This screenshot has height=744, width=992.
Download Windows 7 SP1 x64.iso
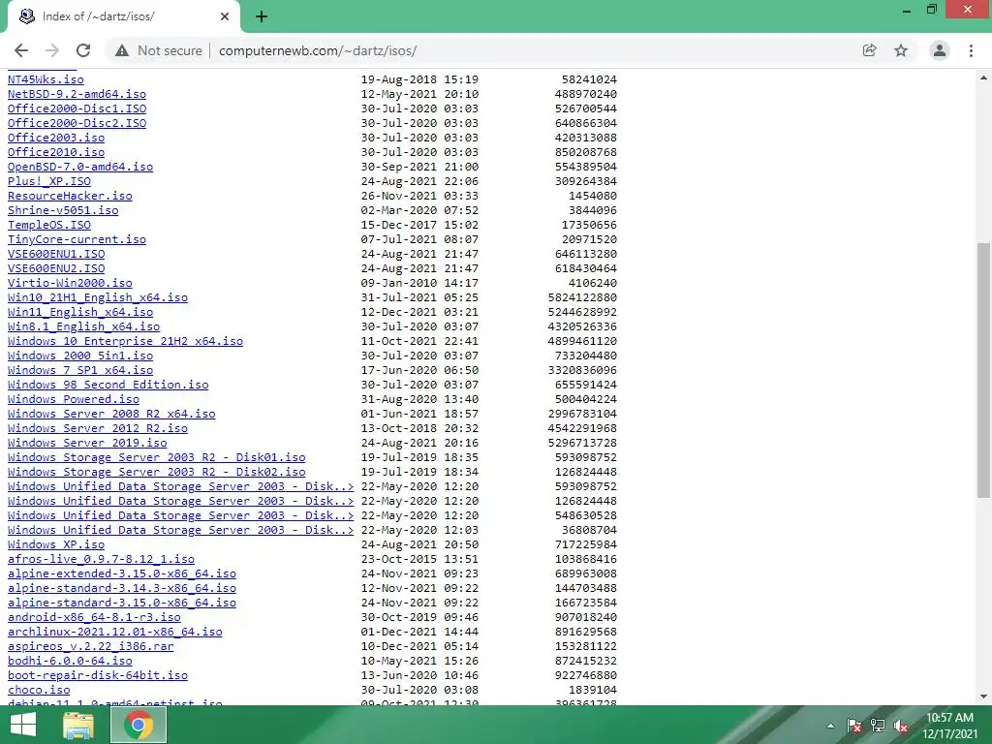coord(80,370)
